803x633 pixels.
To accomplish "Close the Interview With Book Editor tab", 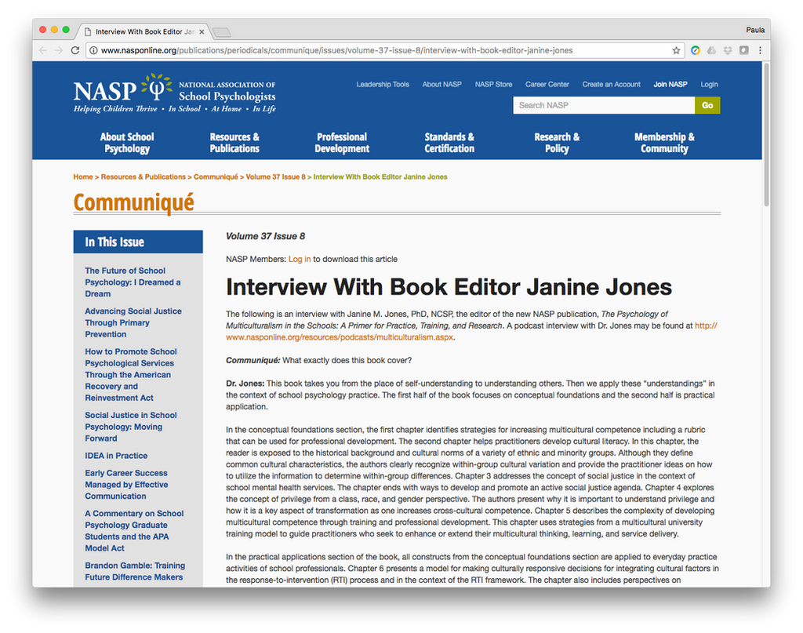I will [x=202, y=31].
